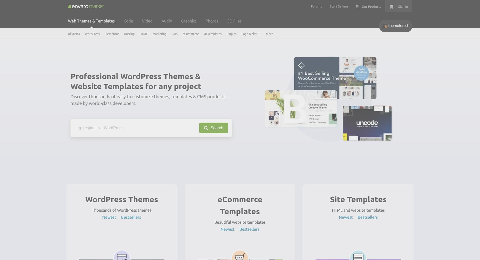Click the ThemeForest badge logo

pyautogui.click(x=395, y=26)
